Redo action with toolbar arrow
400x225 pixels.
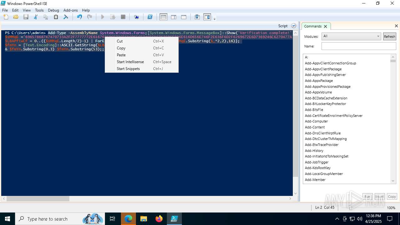coord(90,17)
